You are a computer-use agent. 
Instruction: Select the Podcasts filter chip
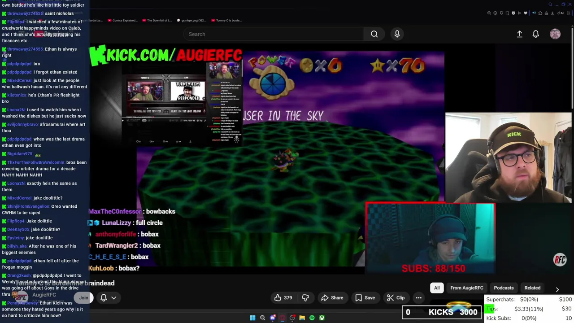tap(504, 288)
